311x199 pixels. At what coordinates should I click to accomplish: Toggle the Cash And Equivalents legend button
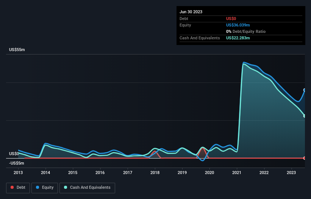pyautogui.click(x=87, y=188)
